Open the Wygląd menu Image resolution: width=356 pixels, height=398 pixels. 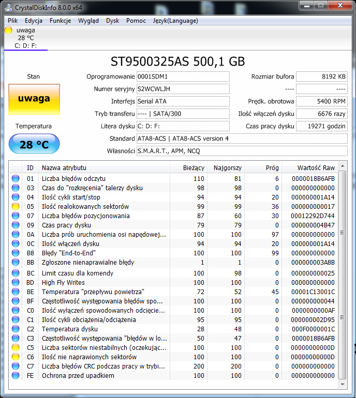pos(88,21)
